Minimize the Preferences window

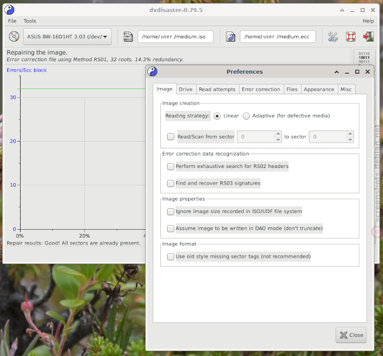point(347,72)
